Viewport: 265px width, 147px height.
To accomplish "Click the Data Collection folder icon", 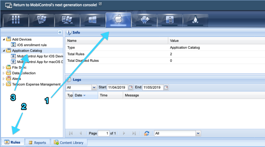I will (x=8, y=73).
